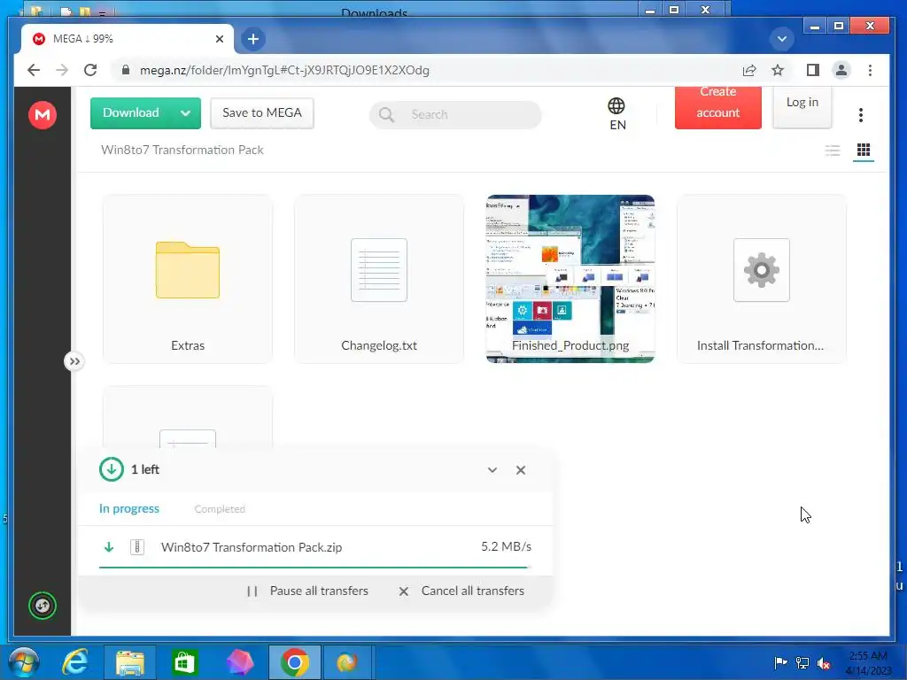Click the MEGA logo in sidebar
This screenshot has width=907, height=680.
click(x=43, y=114)
